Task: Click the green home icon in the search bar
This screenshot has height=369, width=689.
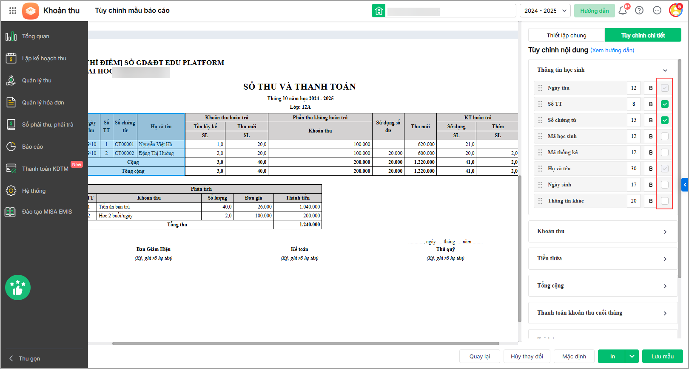Action: tap(379, 11)
